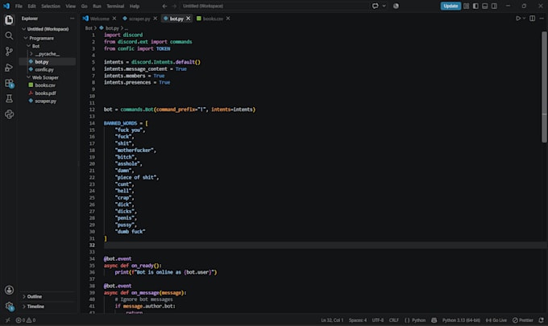Open the File menu
This screenshot has height=326, width=548.
(x=19, y=6)
